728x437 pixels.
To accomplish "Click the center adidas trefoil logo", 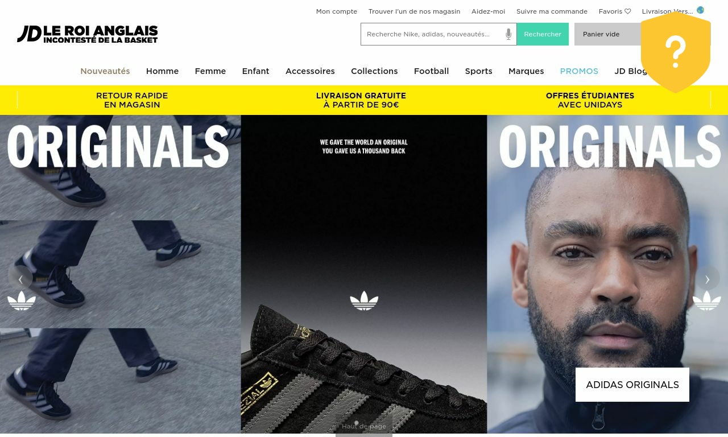I will [x=364, y=300].
